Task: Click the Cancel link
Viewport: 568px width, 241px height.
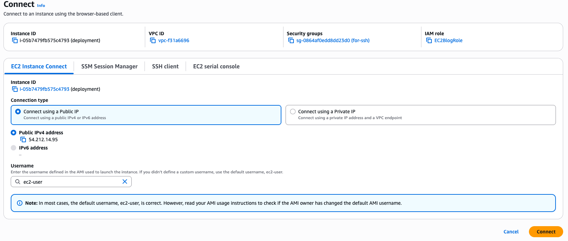Action: (x=511, y=232)
